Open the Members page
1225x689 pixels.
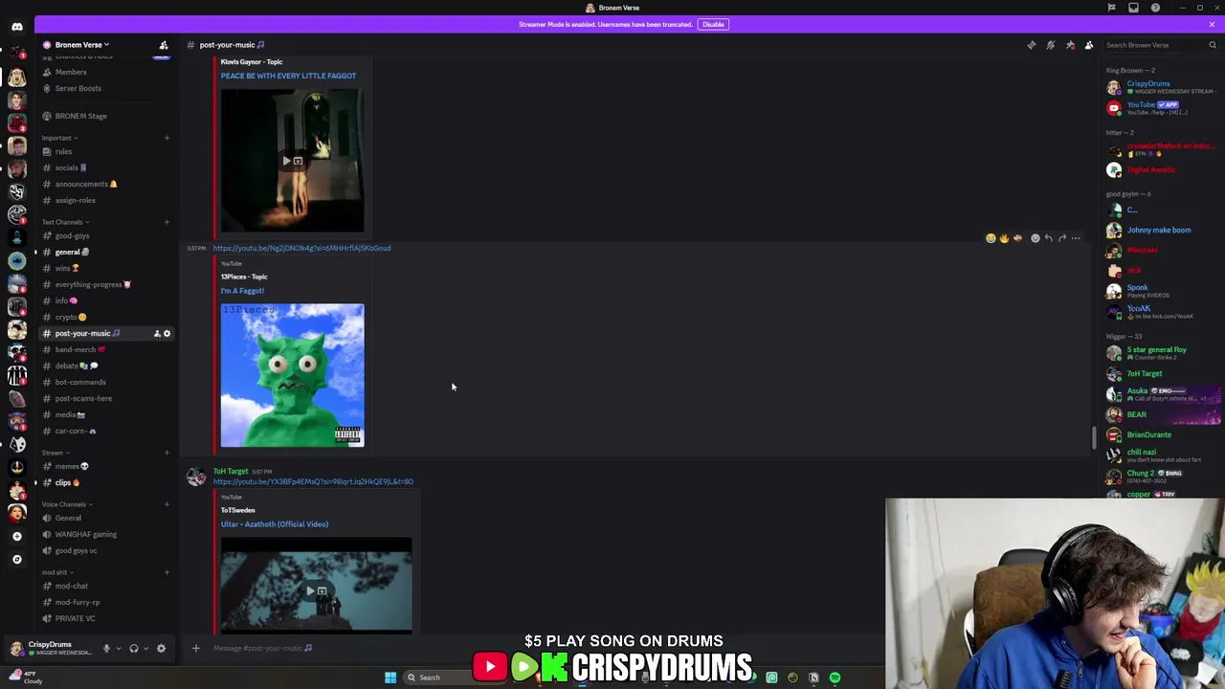pyautogui.click(x=105, y=72)
